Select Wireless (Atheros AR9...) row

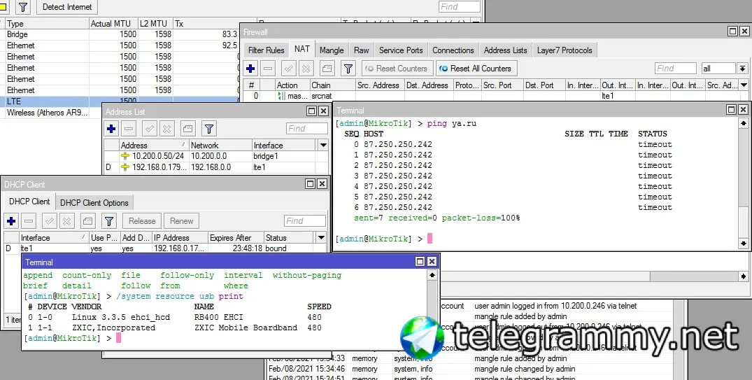51,113
